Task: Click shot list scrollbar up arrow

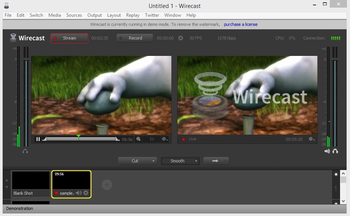Action: click(x=343, y=173)
